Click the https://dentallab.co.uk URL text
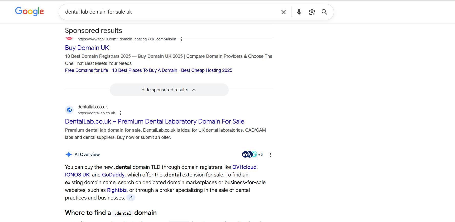Screen dimensions: 455x222 tap(96, 113)
